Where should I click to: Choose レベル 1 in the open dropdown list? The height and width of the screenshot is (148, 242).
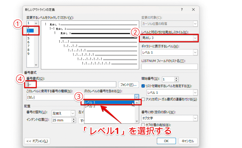tap(110, 102)
